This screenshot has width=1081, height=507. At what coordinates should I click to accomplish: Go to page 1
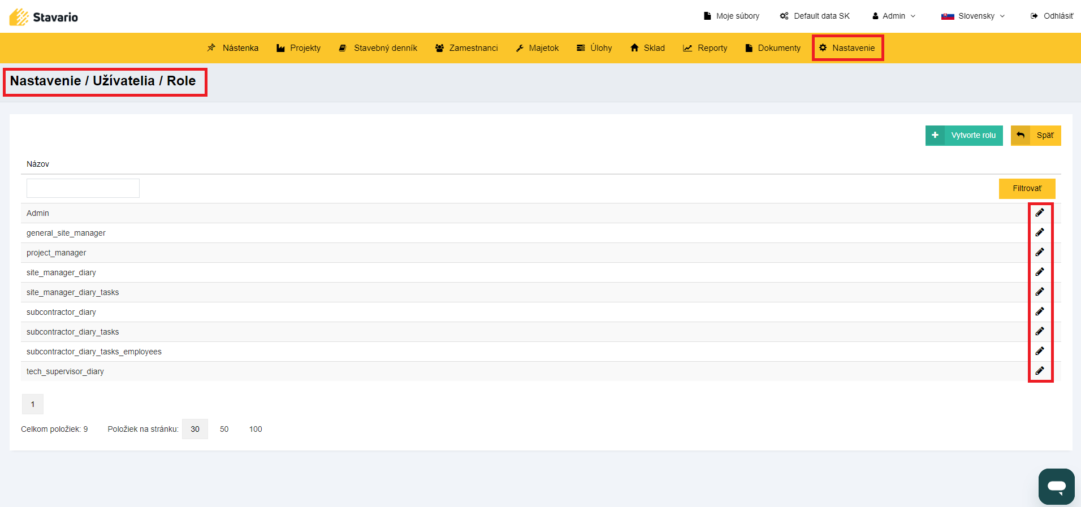[x=33, y=404]
